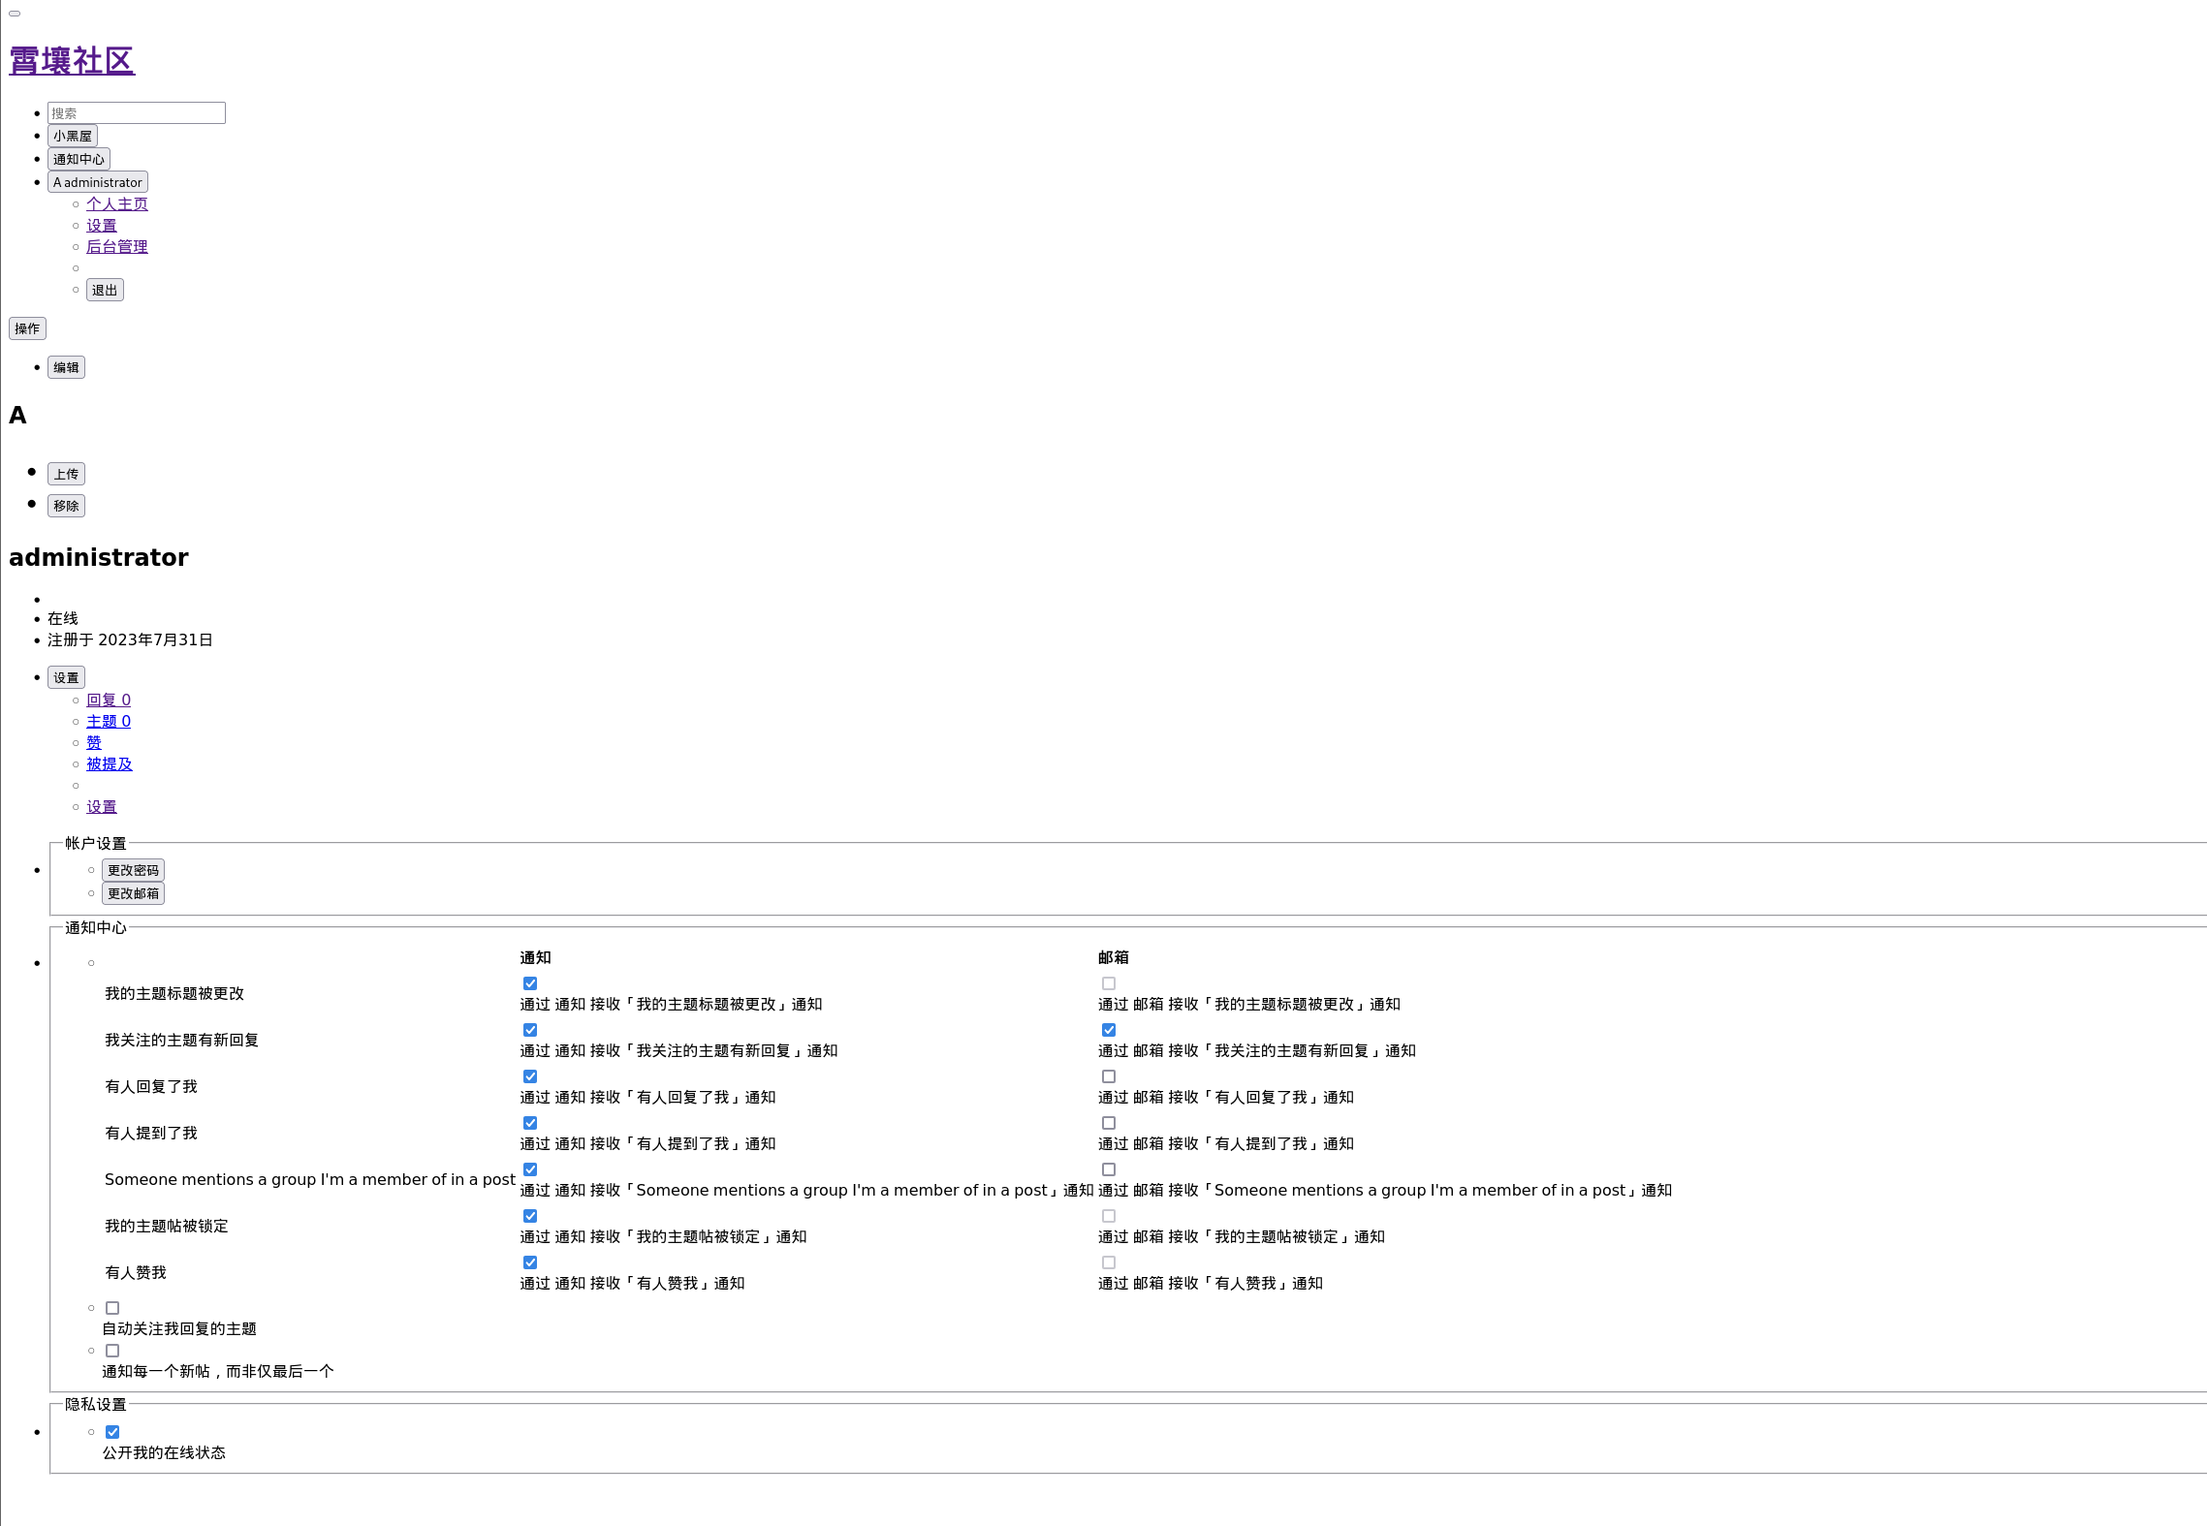Expand the administrator user dropdown

(97, 183)
